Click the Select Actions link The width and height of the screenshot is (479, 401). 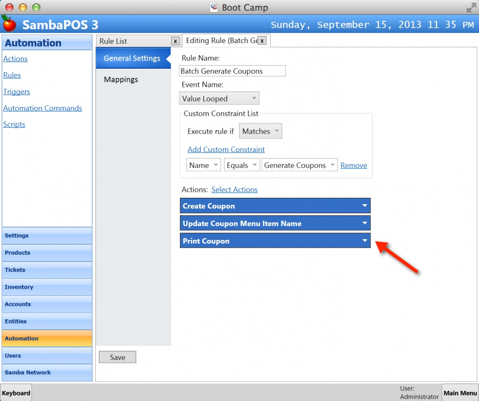pos(234,189)
